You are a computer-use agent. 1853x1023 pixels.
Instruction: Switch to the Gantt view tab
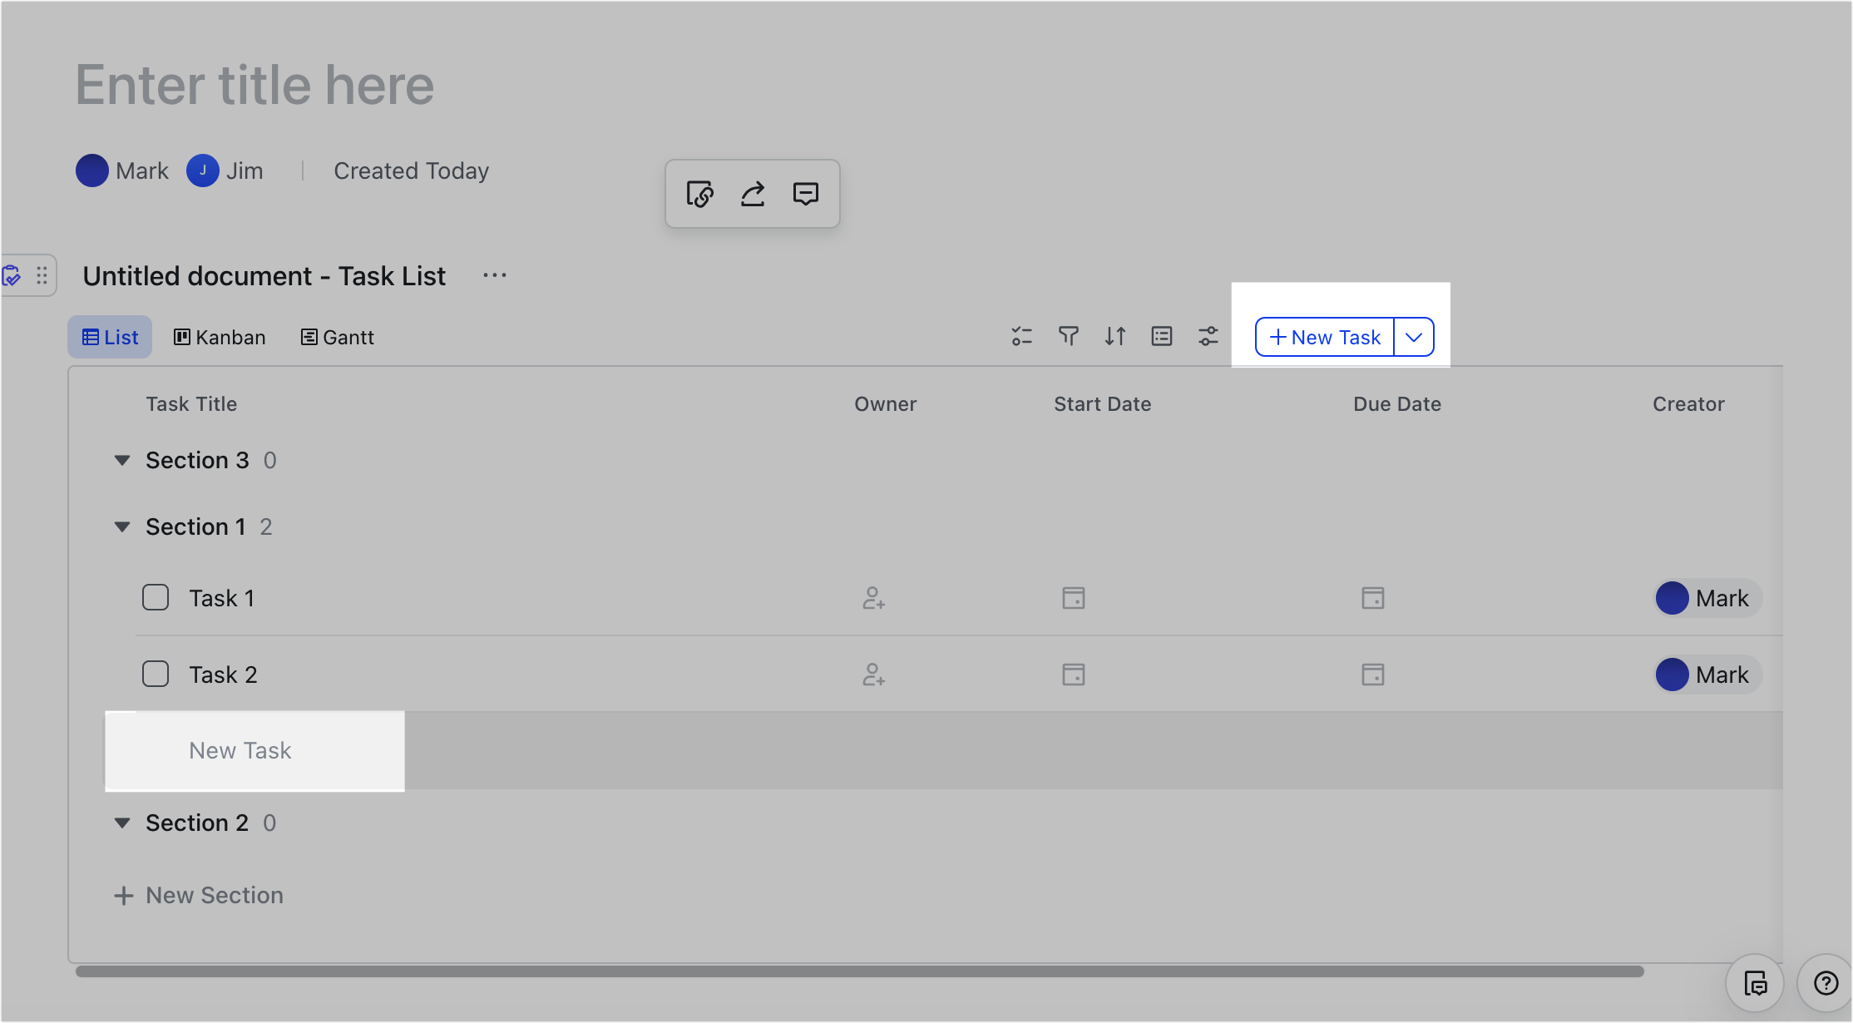click(337, 337)
